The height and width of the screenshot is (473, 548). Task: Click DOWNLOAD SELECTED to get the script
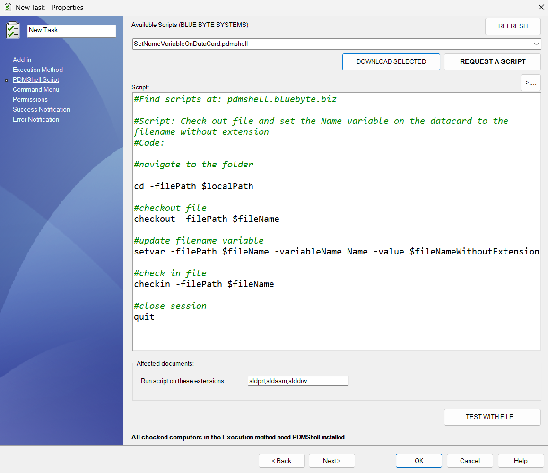391,61
